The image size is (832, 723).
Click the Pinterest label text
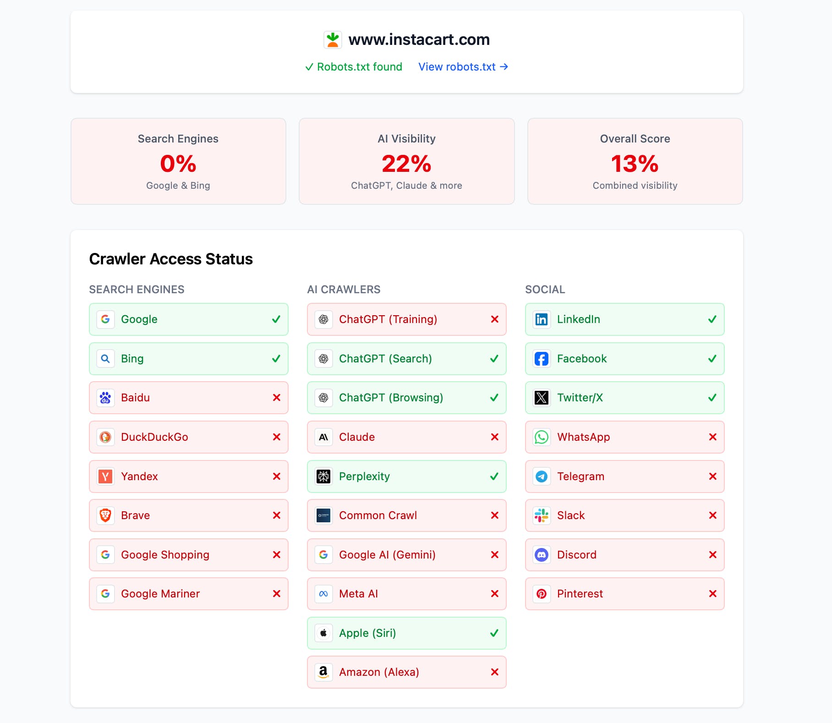click(x=580, y=594)
